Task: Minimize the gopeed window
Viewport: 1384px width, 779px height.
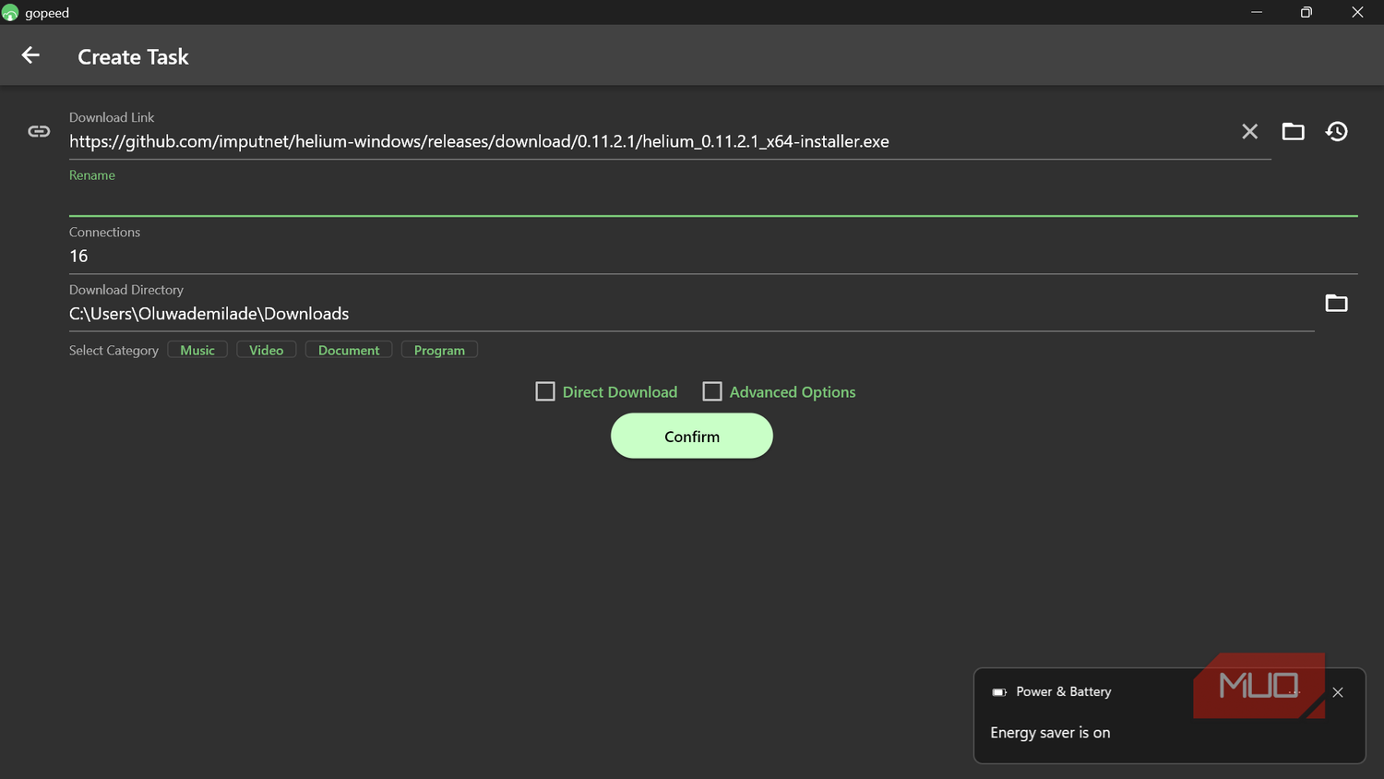Action: click(1257, 12)
